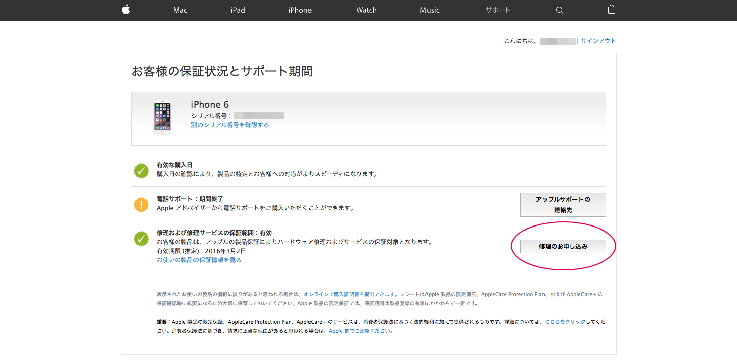Click the 有効期限 (推定):2016年3月2日 text
The width and height of the screenshot is (737, 362).
pos(201,251)
